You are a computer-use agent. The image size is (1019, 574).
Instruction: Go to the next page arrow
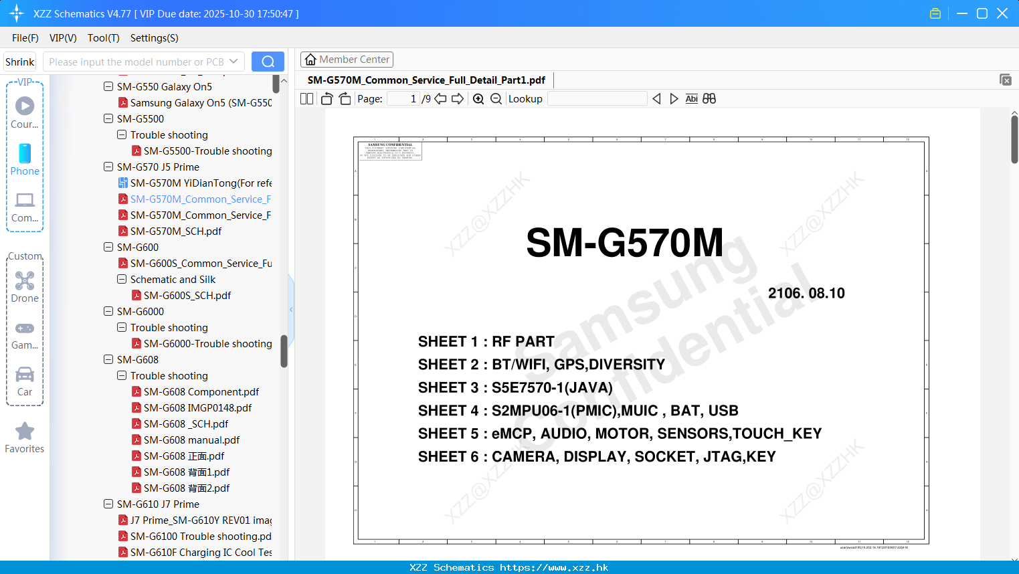click(x=458, y=99)
